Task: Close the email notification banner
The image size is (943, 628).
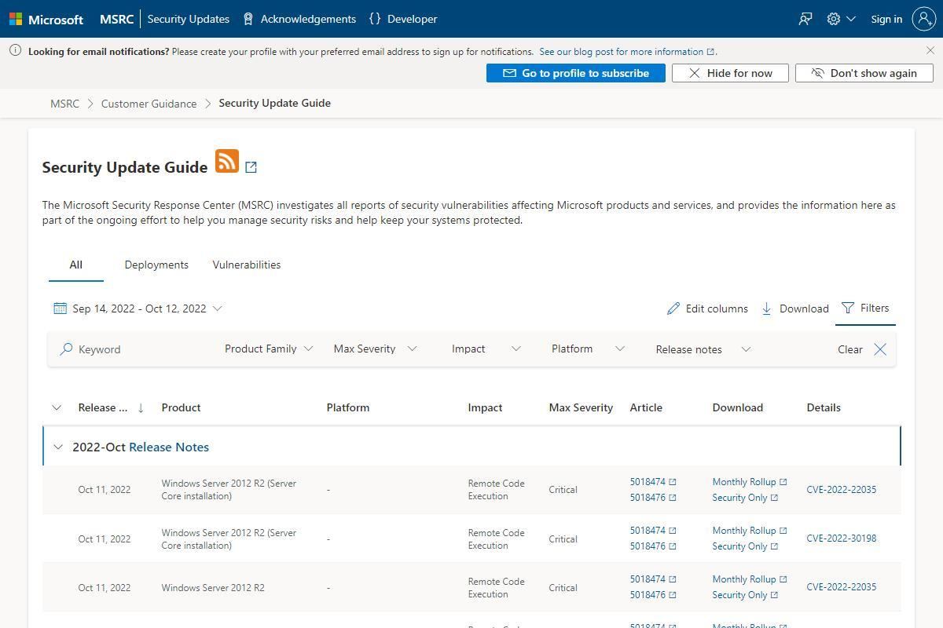Action: coord(930,50)
